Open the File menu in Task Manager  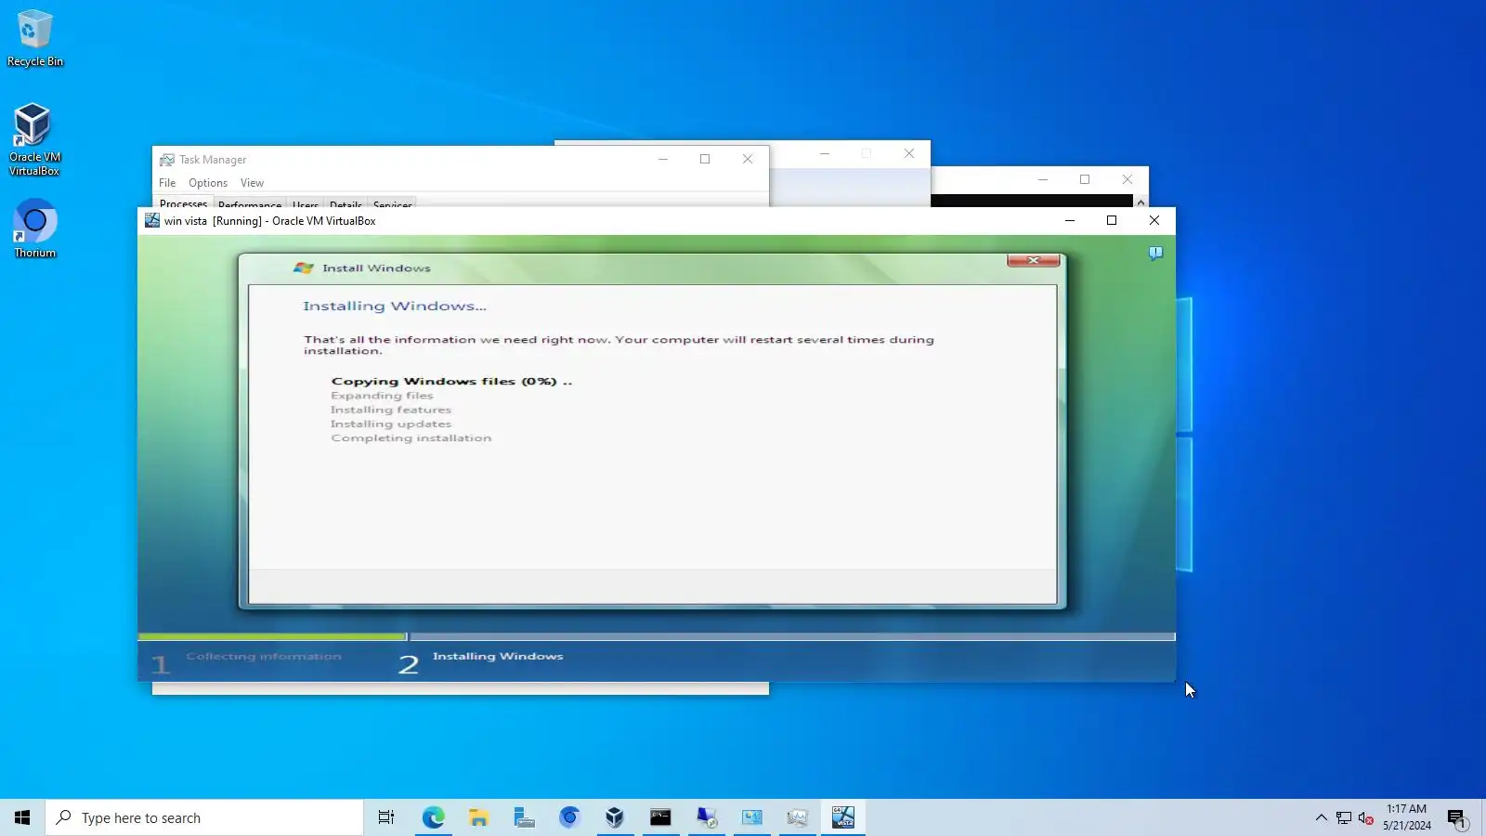(167, 183)
